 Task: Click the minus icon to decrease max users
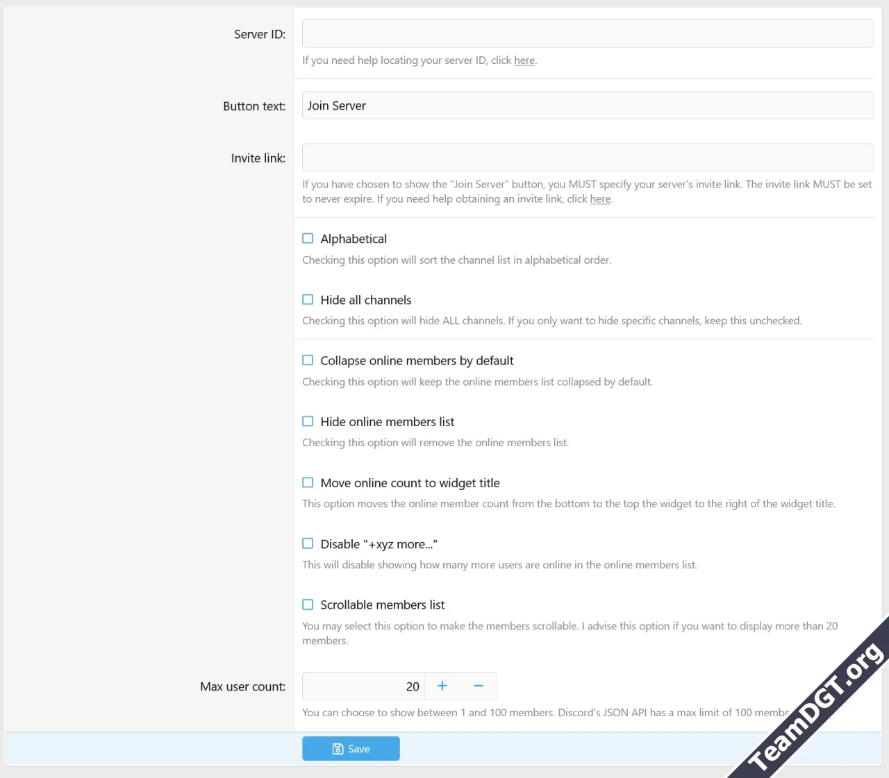(479, 686)
